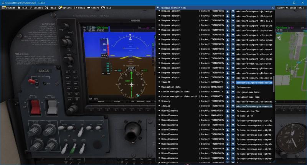Viewport: 307px width, 165px height.
Task: Move fs-base-nav package up
Action: (x=228, y=87)
